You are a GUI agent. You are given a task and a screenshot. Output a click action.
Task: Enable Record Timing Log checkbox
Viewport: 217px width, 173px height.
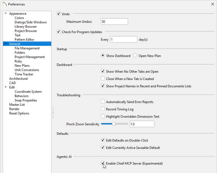[103, 109]
